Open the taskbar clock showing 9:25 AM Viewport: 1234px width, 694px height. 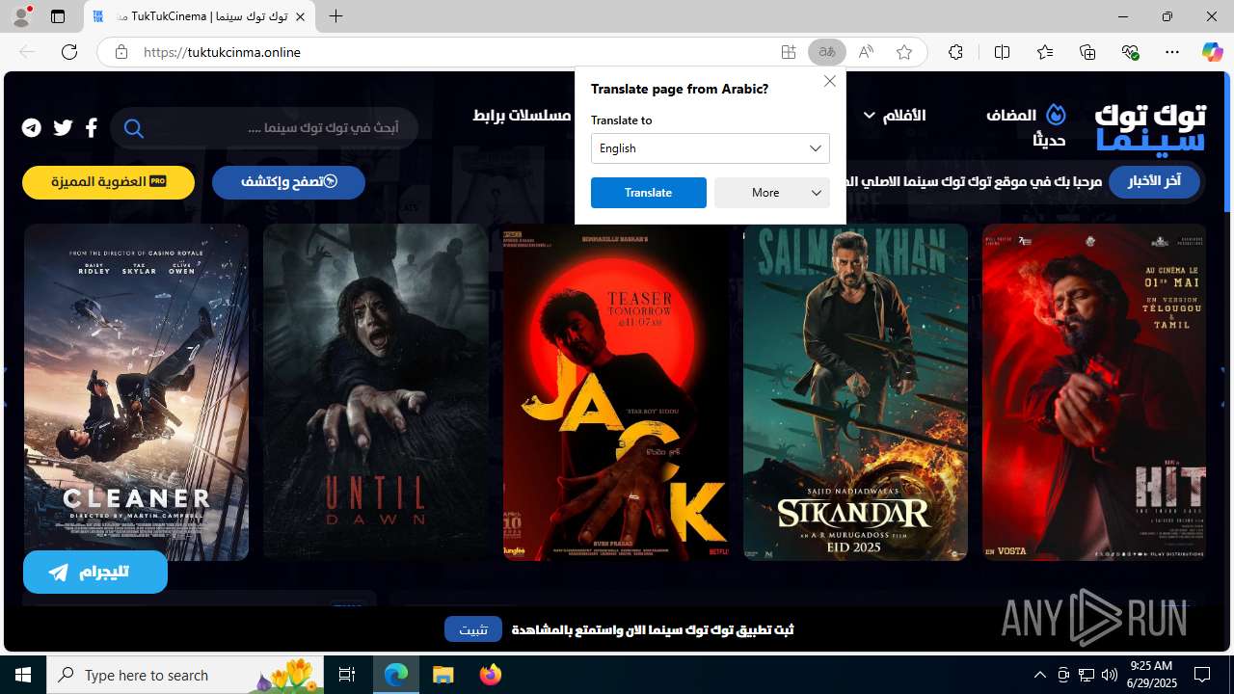coord(1151,675)
